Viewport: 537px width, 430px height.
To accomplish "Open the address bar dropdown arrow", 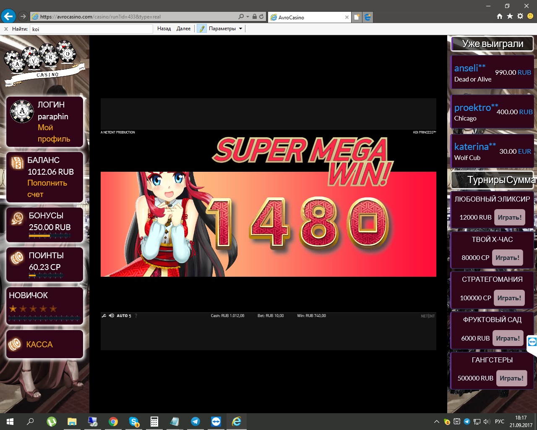I will 248,17.
